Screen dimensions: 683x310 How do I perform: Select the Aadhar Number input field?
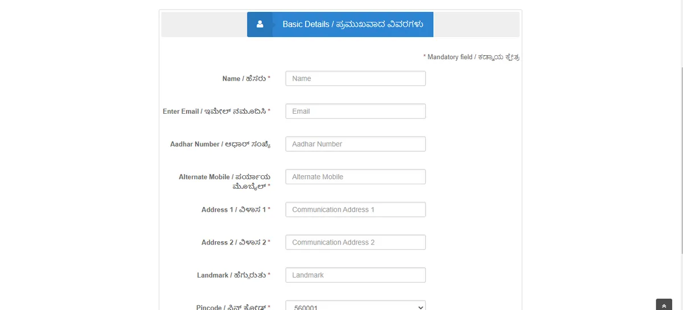(355, 144)
